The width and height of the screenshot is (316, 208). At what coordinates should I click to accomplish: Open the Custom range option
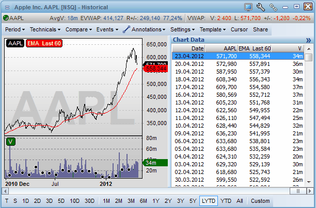pyautogui.click(x=260, y=201)
